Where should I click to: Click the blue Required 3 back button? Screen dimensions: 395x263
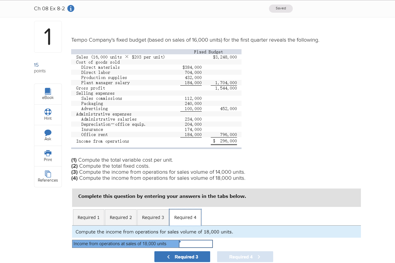click(182, 257)
